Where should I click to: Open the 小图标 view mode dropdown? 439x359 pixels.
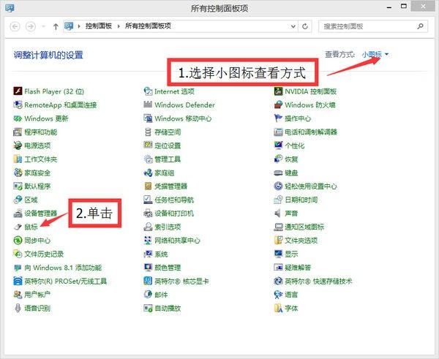375,54
